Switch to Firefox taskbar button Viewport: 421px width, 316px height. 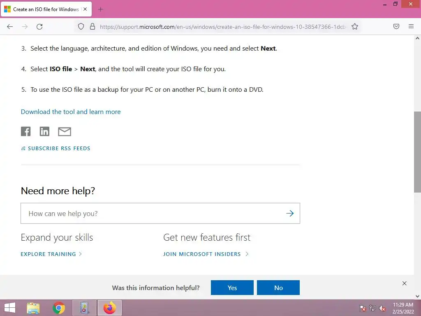(x=109, y=308)
